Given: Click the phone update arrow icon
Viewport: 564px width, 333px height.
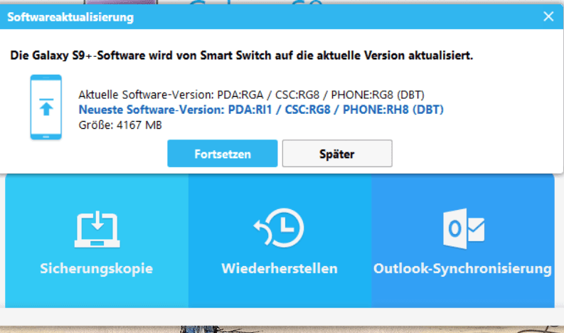Looking at the screenshot, I should (46, 107).
